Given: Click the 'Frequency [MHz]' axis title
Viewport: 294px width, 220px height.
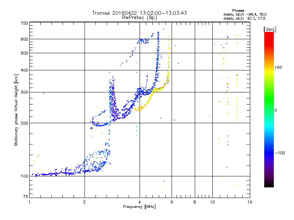Looking at the screenshot, I should pyautogui.click(x=139, y=207).
